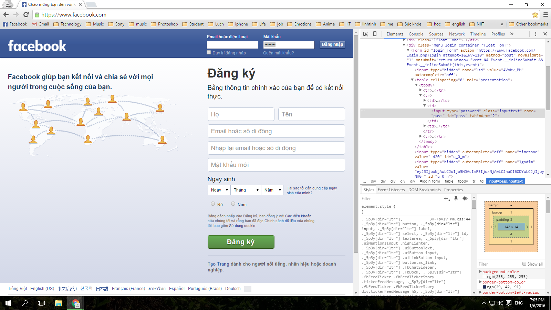Image resolution: width=551 pixels, height=310 pixels.
Task: Open File Explorer from taskbar
Action: (x=58, y=303)
